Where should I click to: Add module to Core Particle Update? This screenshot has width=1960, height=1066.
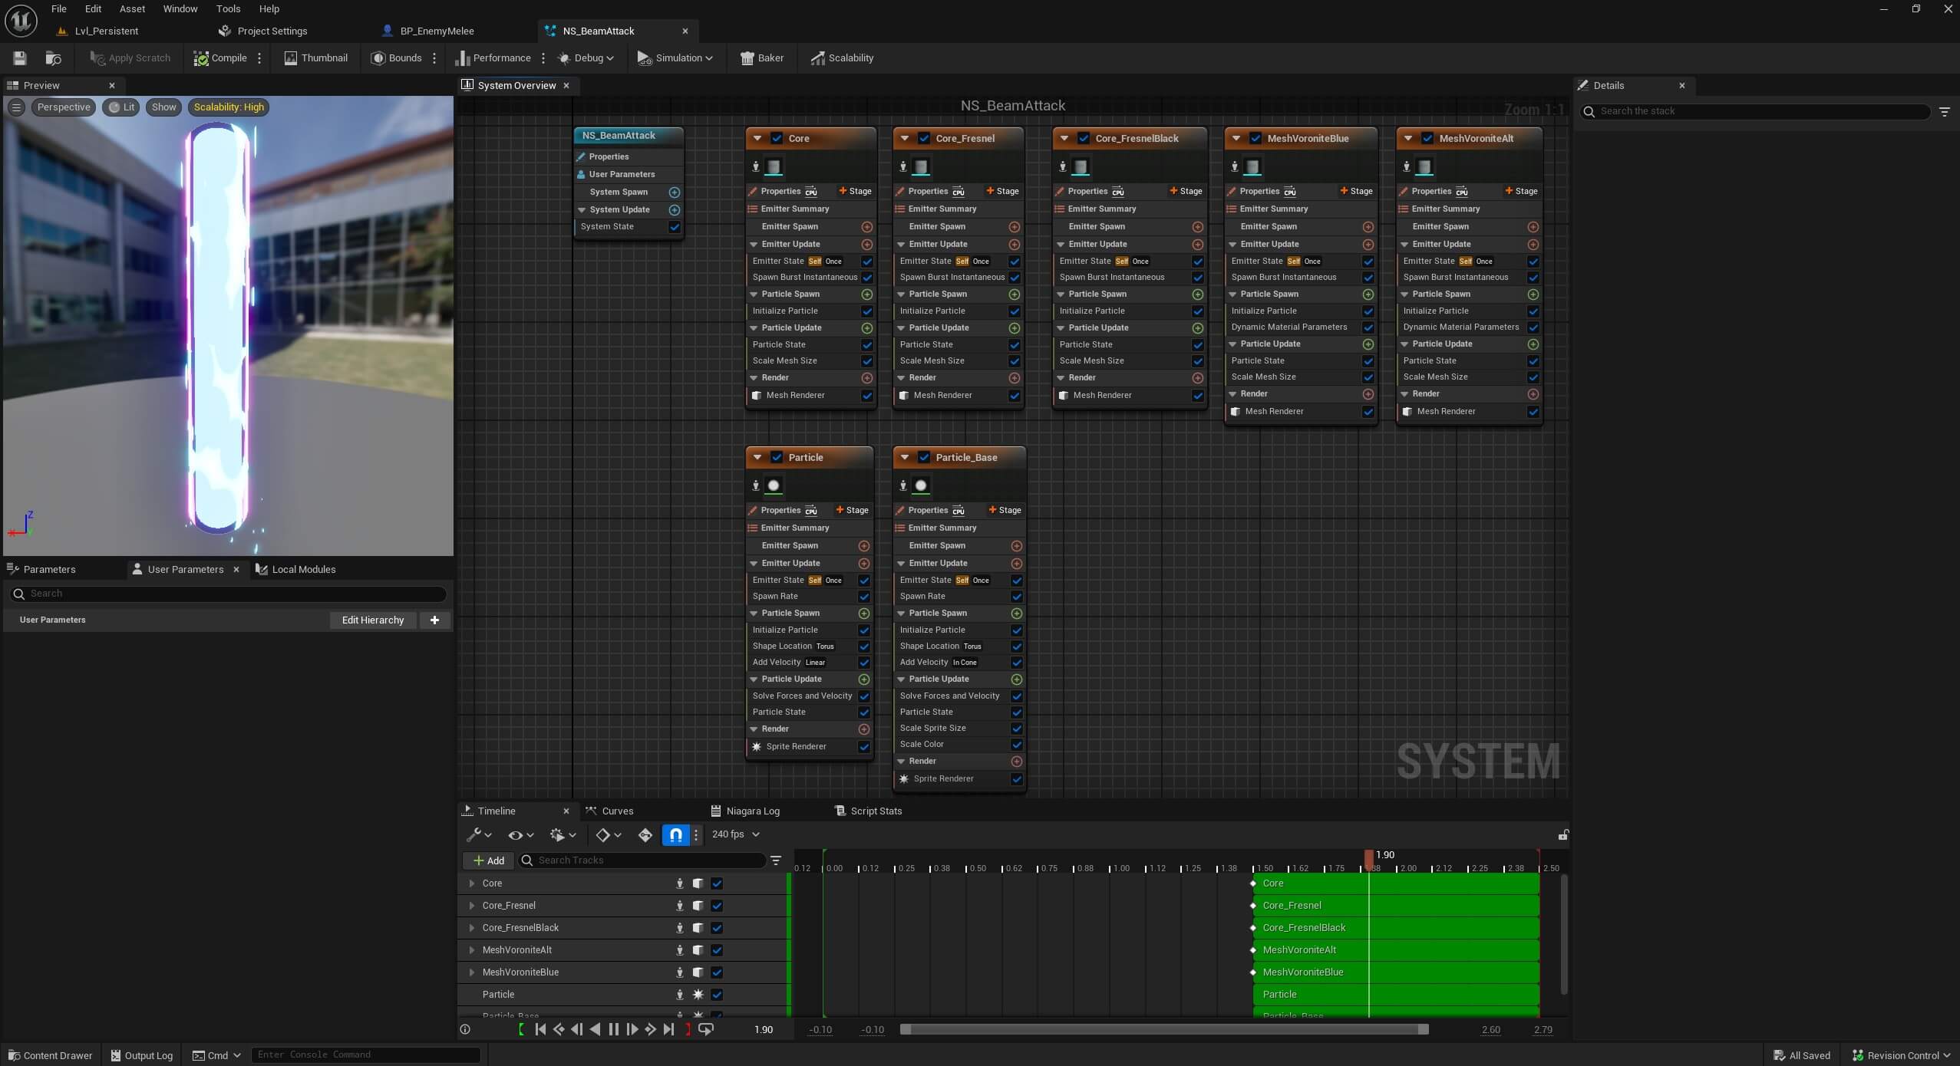(866, 328)
